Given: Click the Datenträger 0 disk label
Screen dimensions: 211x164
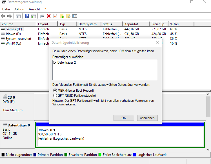Looking at the screenshot, I should 19,125.
